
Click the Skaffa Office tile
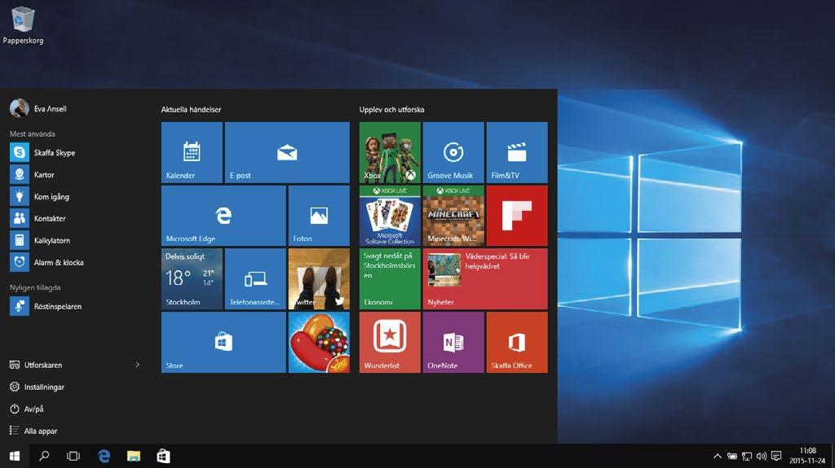516,342
